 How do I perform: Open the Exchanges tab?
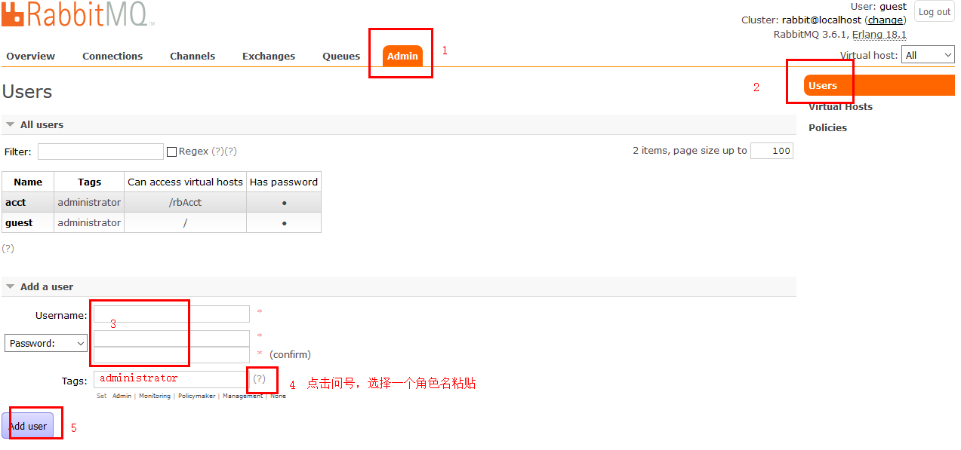269,56
